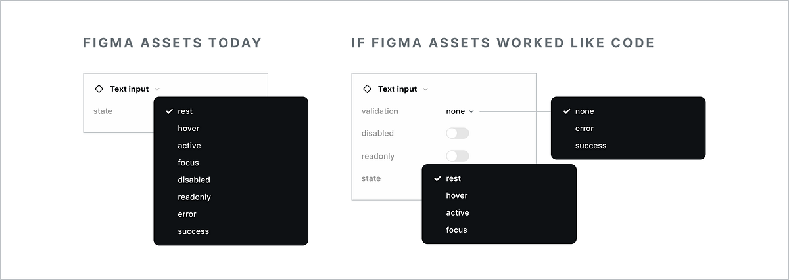This screenshot has height=280, width=789.
Task: Click the diamond component icon in right panel
Action: click(368, 89)
